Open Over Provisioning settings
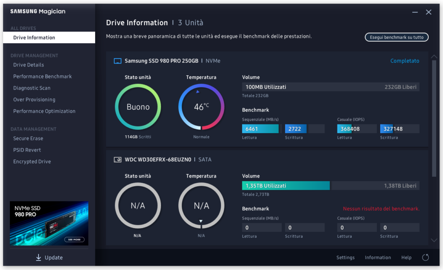443x270 pixels. [34, 100]
